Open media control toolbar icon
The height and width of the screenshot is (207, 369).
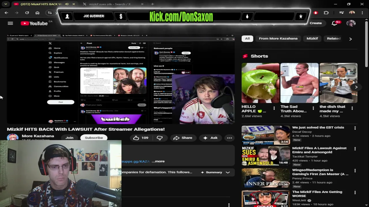[x=342, y=13]
